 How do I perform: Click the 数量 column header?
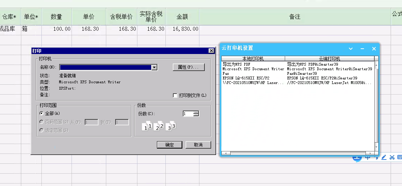57,17
